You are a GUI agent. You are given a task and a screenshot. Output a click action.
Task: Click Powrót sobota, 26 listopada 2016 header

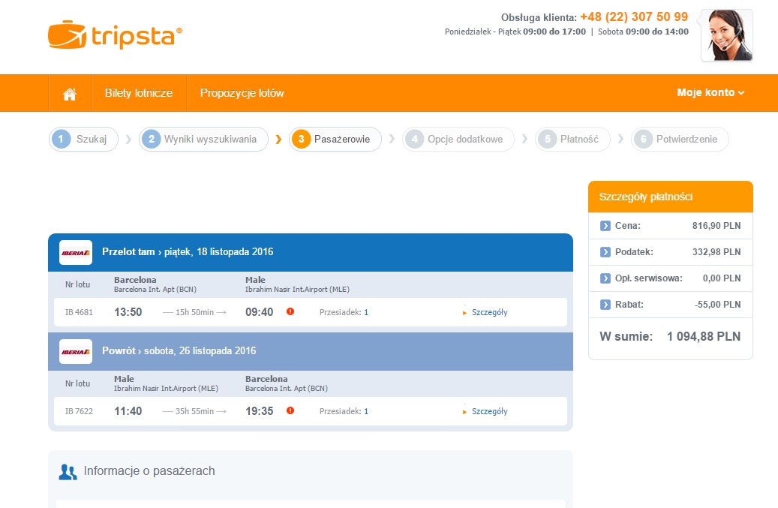click(311, 352)
